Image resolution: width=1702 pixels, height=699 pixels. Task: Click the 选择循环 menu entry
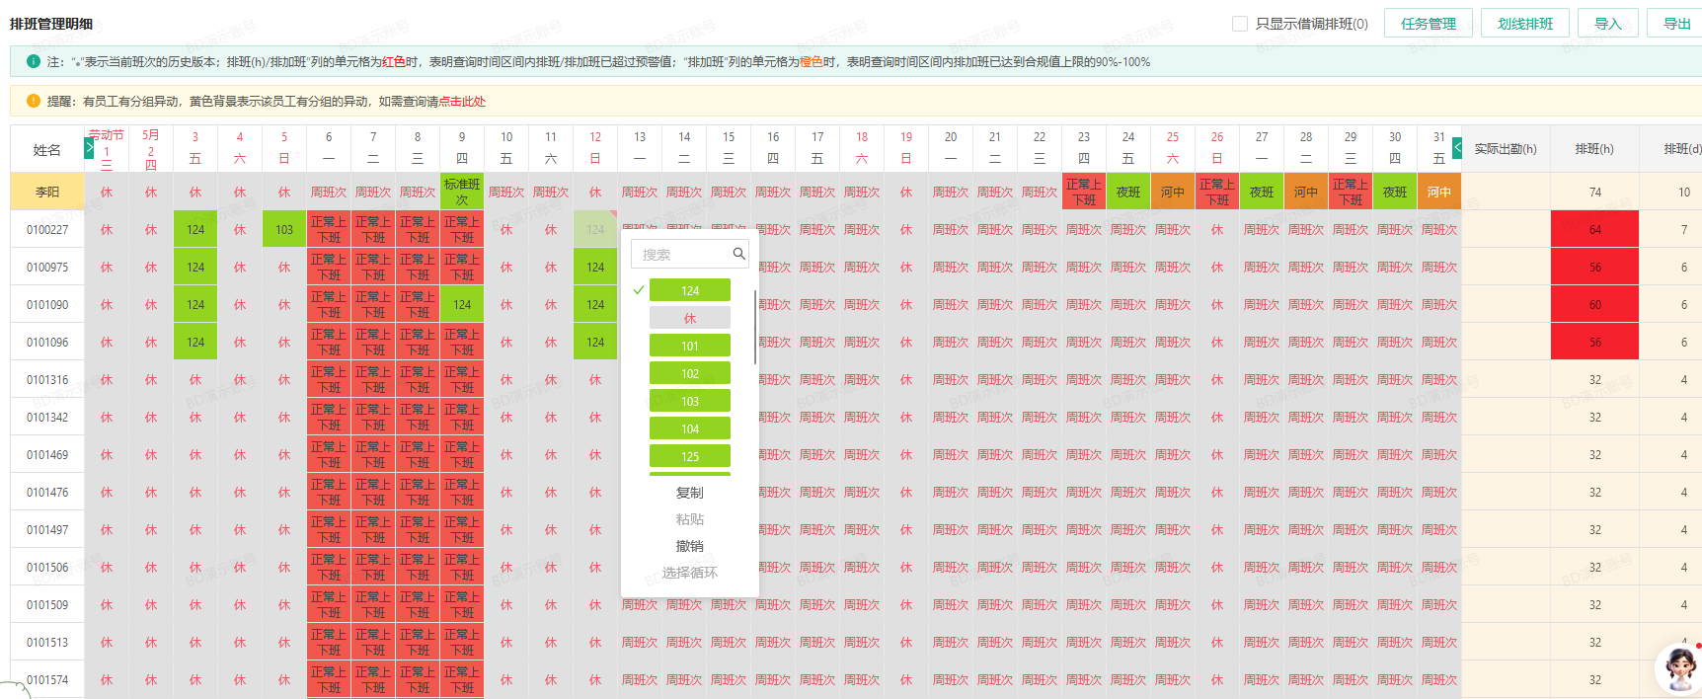[x=689, y=573]
